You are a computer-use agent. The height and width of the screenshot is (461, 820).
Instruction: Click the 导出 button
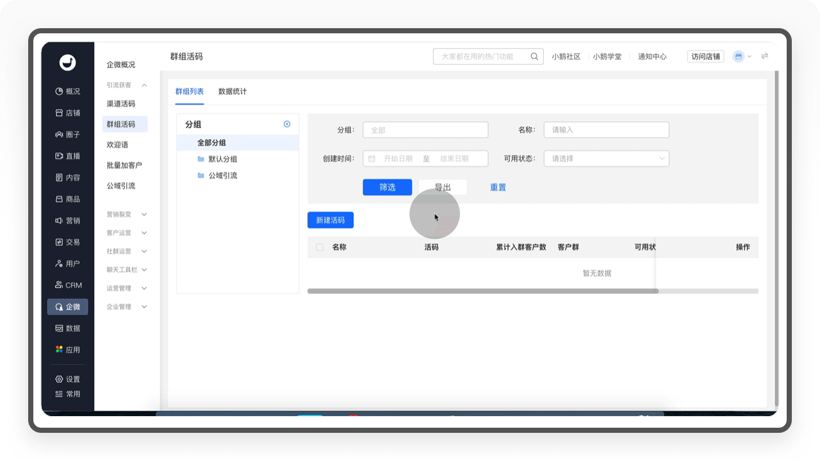click(x=443, y=187)
